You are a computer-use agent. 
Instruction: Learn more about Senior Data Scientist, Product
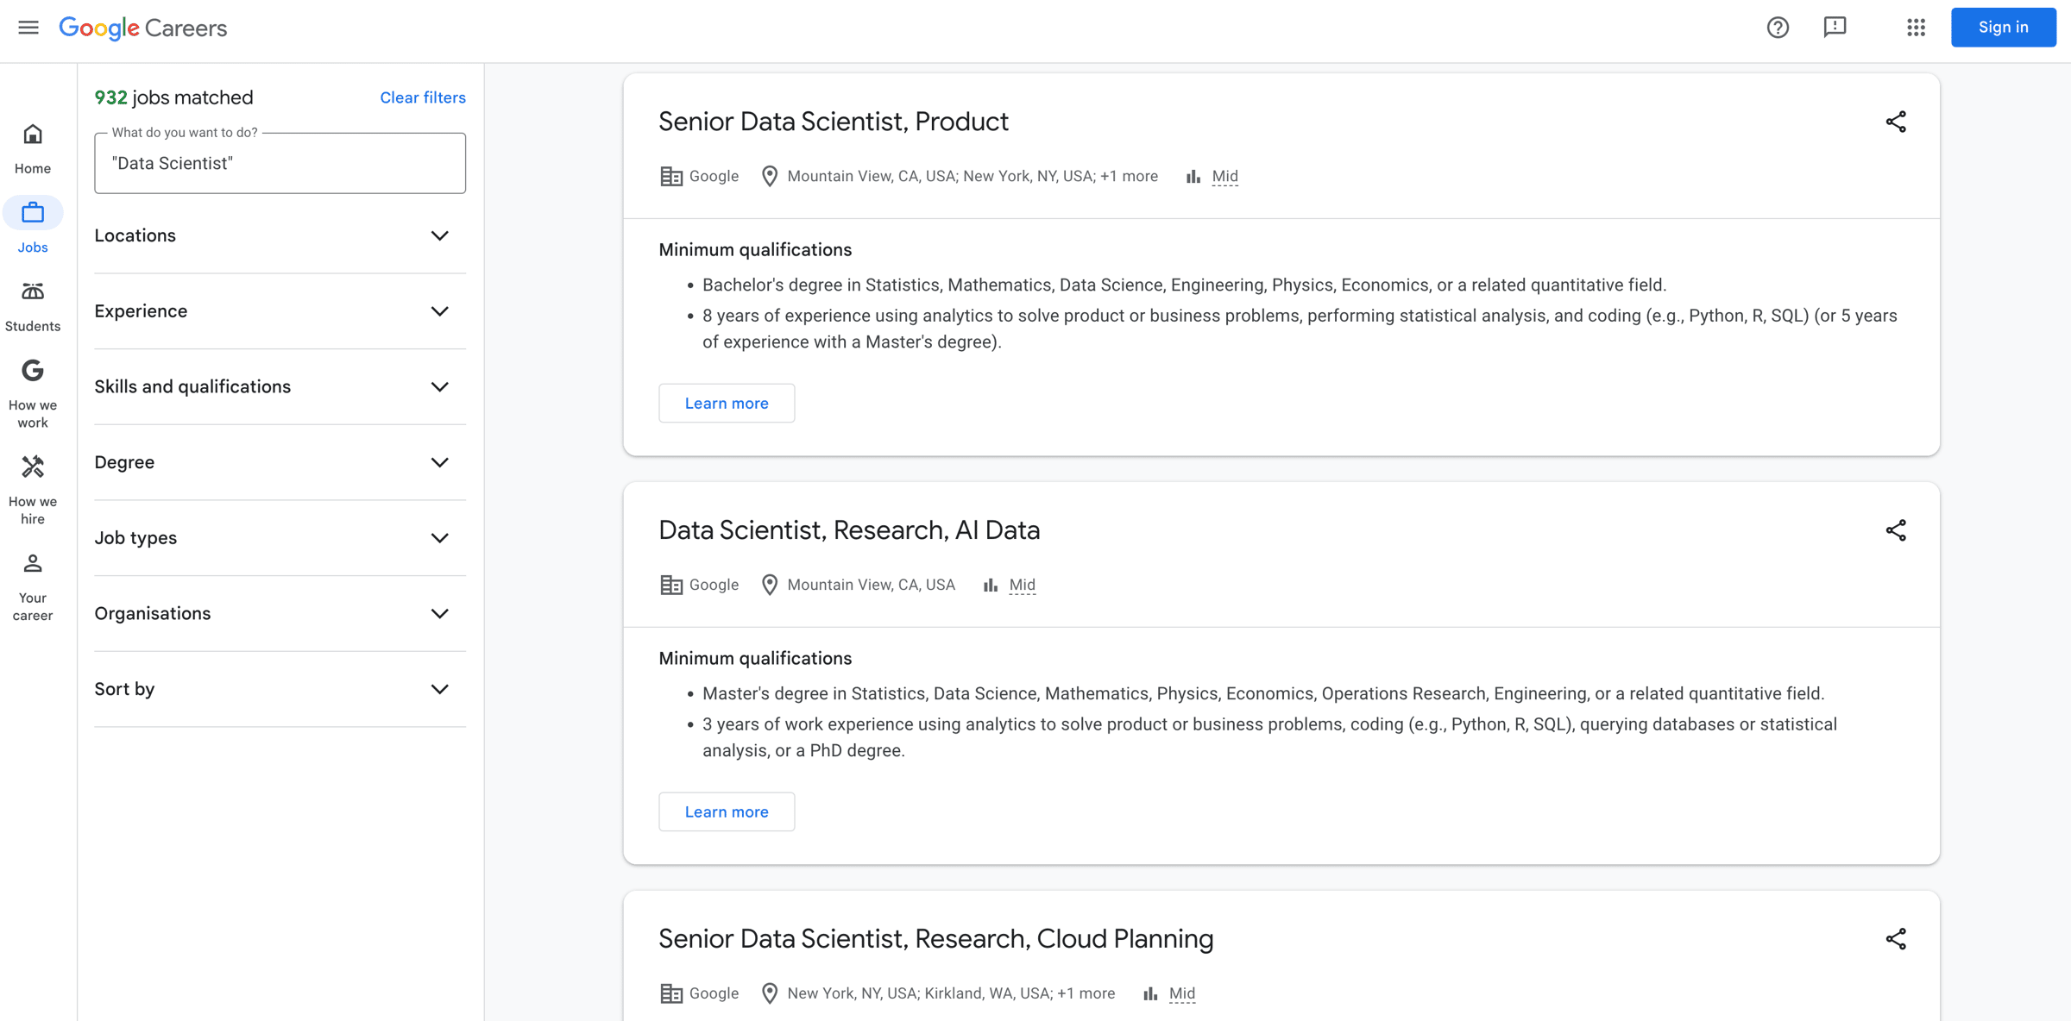[727, 404]
